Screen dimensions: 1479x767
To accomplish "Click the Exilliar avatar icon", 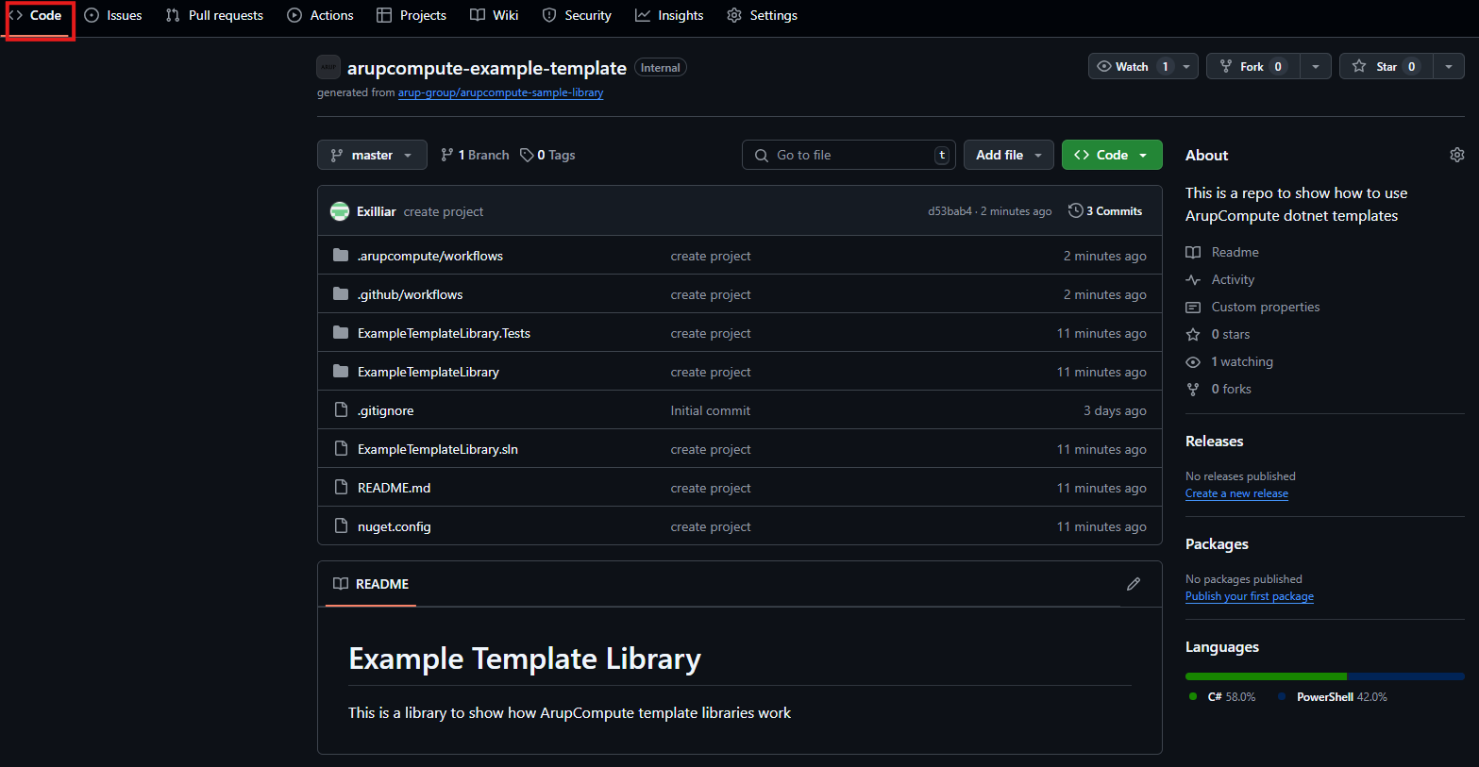I will click(340, 211).
